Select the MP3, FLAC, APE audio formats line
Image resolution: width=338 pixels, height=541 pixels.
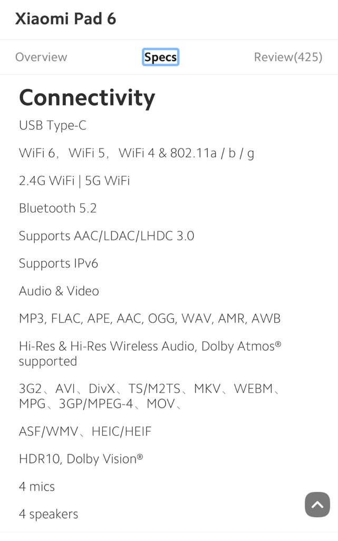[x=150, y=319]
